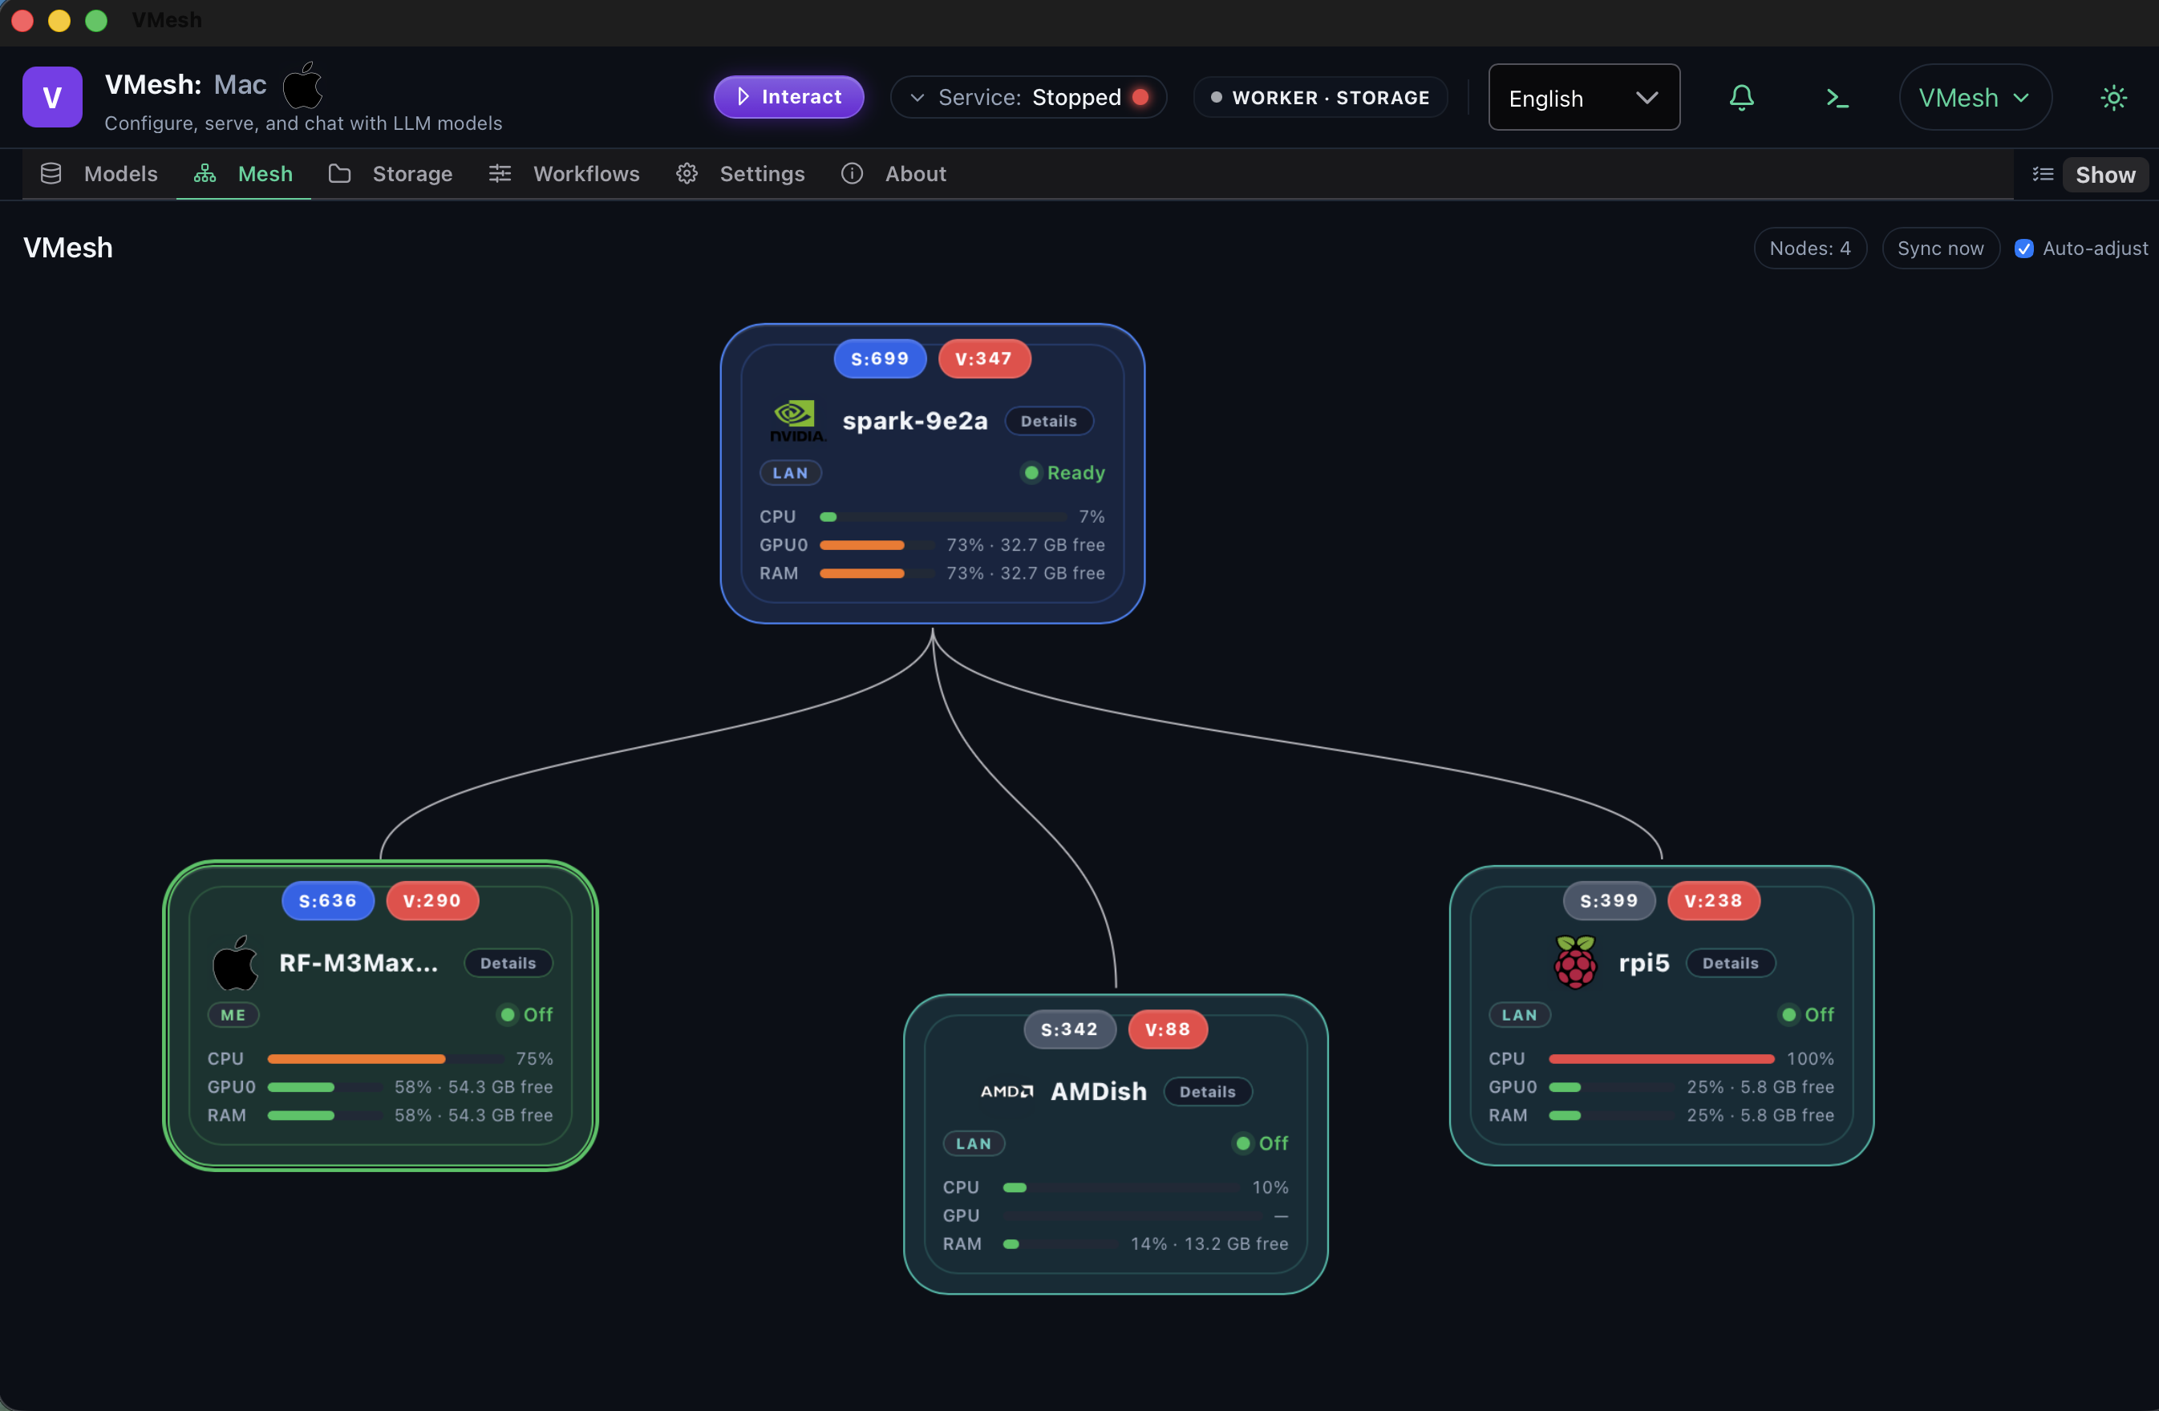Click the Apple logo on RF-M3Max node
The height and width of the screenshot is (1411, 2159).
click(235, 963)
